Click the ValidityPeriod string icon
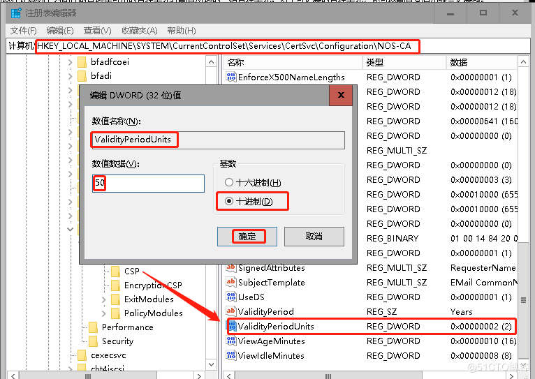 pos(231,311)
